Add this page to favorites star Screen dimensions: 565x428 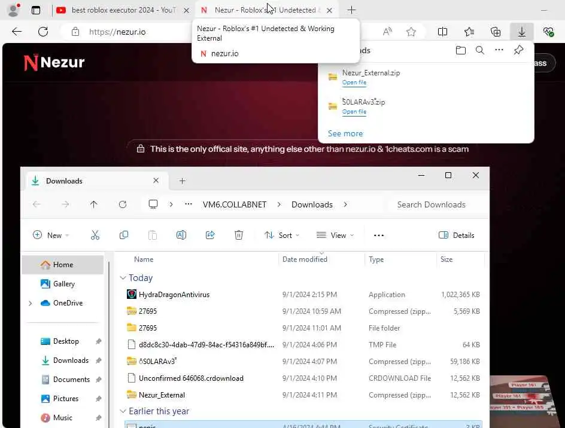(411, 32)
